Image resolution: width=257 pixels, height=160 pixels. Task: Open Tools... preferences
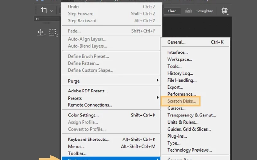[x=195, y=66]
